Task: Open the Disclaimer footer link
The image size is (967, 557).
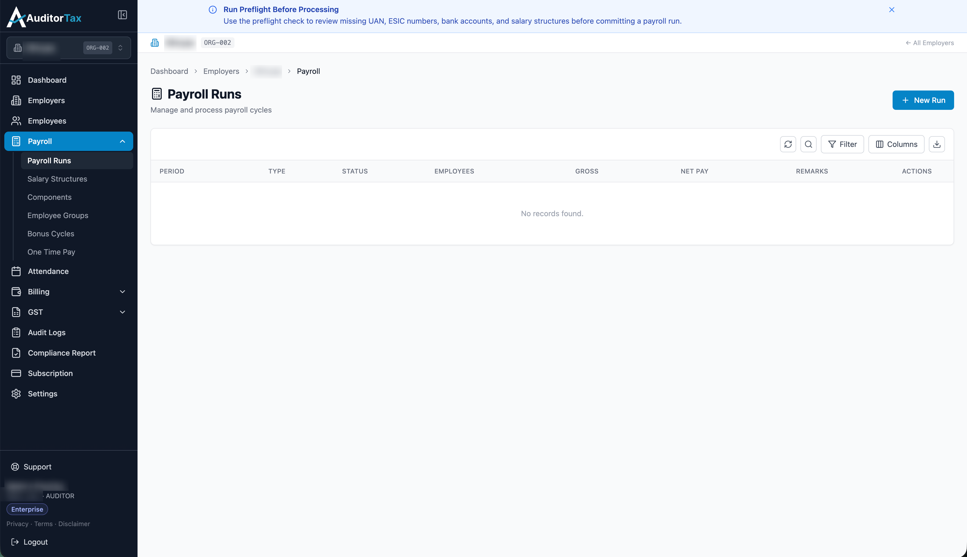Action: tap(74, 524)
